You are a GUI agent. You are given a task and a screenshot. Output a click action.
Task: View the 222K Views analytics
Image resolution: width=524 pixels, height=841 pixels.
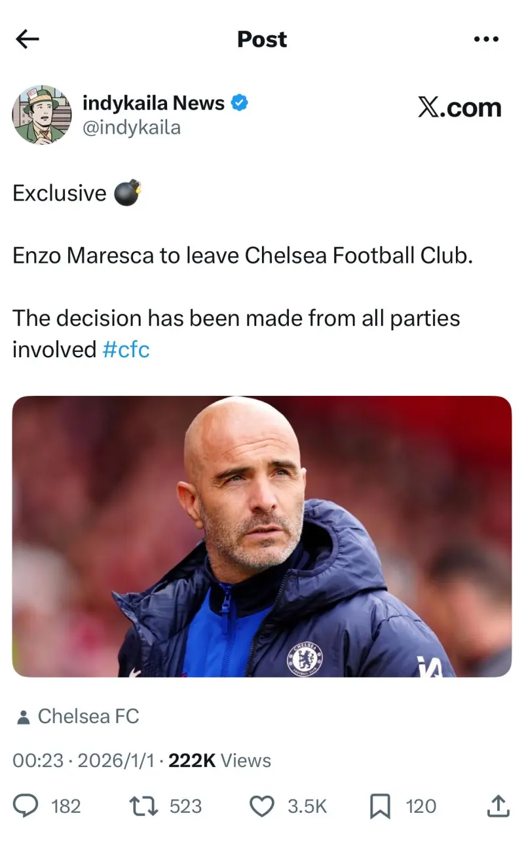[219, 760]
